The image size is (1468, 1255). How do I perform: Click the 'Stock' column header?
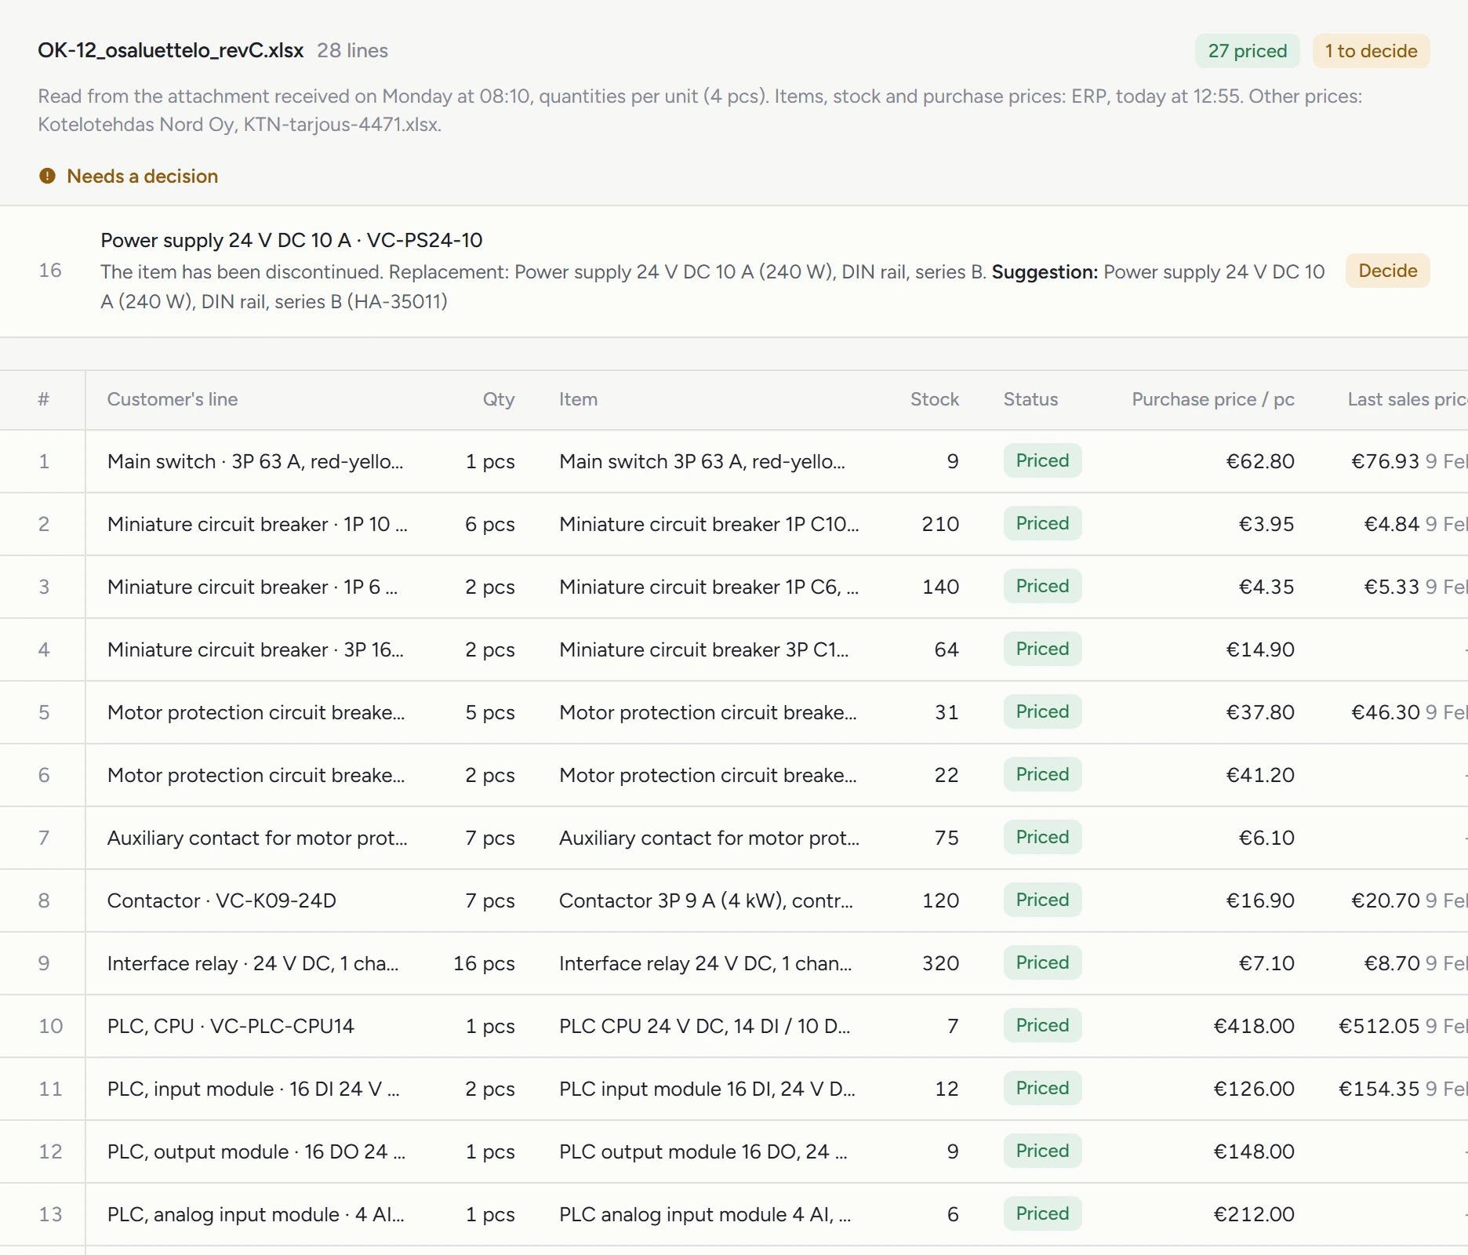[934, 399]
